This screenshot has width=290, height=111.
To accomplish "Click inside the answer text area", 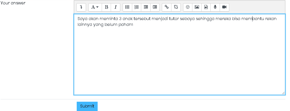I will (x=179, y=54).
